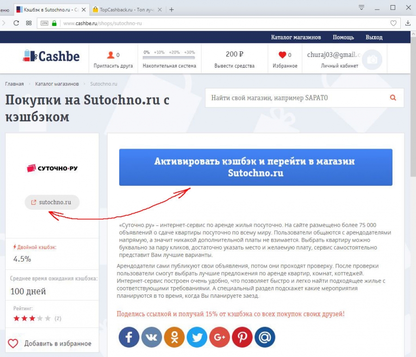Share via the Odnoklassniki icon
The height and width of the screenshot is (357, 416).
pyautogui.click(x=174, y=337)
